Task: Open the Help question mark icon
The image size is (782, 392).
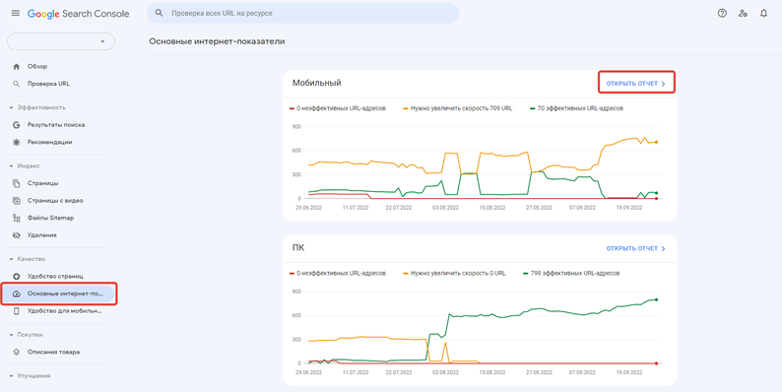Action: pos(722,14)
